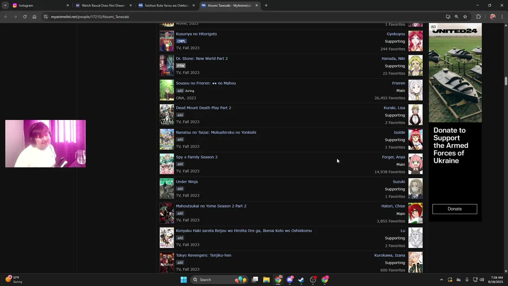Open Dr. Stone: New World Part 2
Viewport: 508px width, 286px height.
[x=202, y=58]
